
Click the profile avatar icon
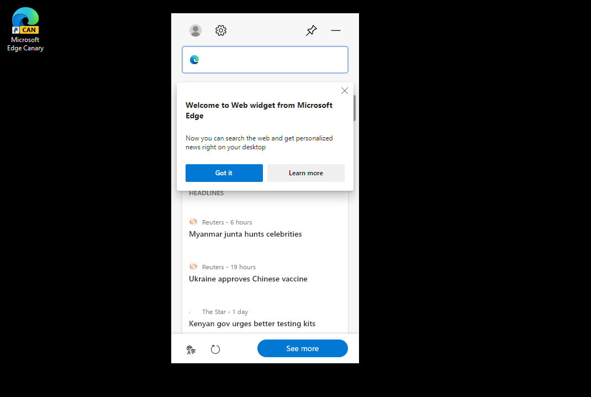point(196,30)
